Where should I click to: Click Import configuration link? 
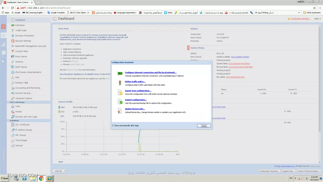136,100
